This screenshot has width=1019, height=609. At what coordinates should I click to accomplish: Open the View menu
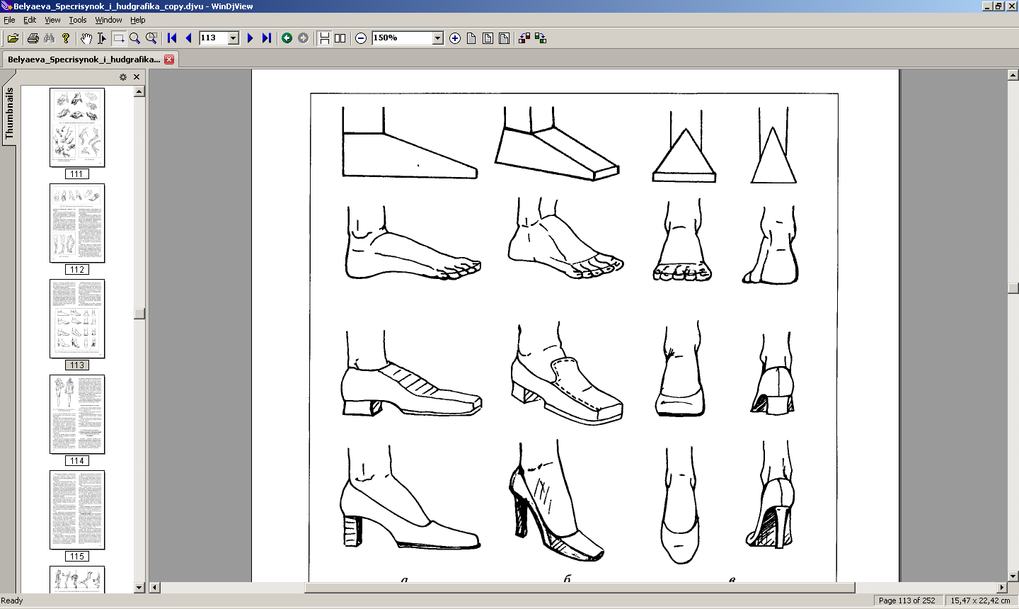[x=52, y=20]
